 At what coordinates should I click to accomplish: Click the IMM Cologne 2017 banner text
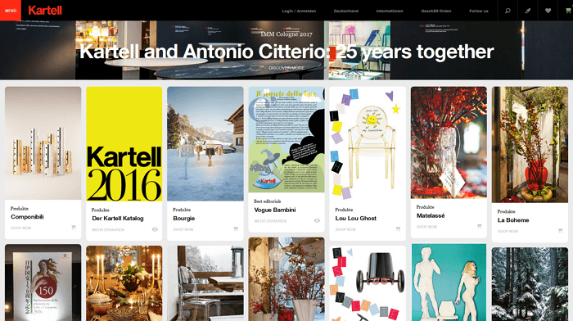[x=286, y=34]
